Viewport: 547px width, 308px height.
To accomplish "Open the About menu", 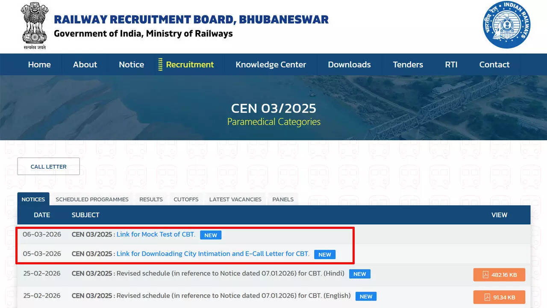I will tap(85, 65).
